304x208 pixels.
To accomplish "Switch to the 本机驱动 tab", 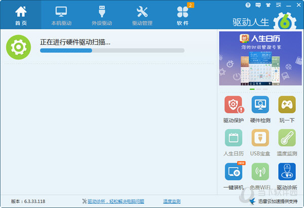I will pyautogui.click(x=61, y=16).
